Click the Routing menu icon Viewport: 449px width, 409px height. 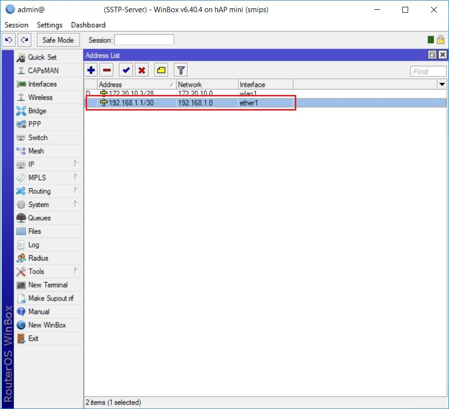pyautogui.click(x=21, y=191)
